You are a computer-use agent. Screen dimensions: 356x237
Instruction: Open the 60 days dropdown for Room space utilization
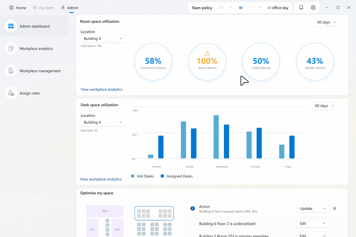[x=326, y=22]
